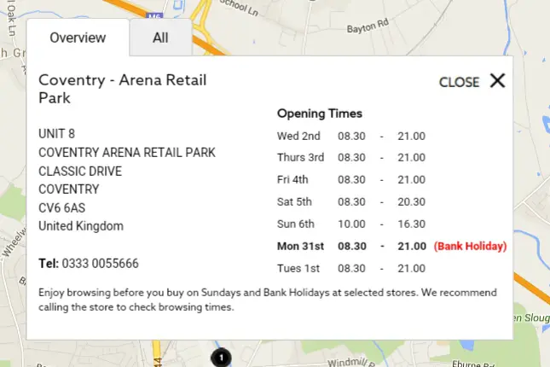550x367 pixels.
Task: Click the UNIT 8 address line
Action: point(56,134)
